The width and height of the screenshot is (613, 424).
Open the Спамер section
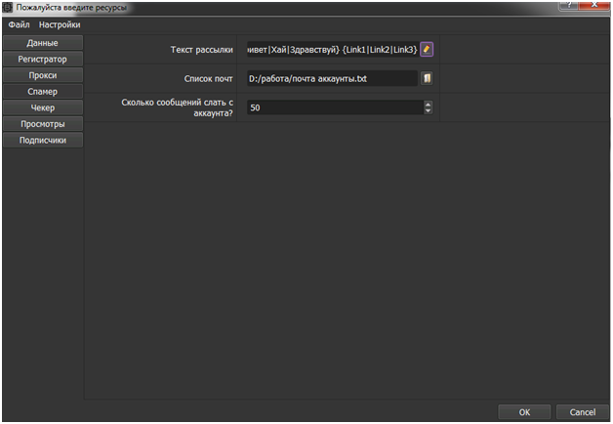point(42,91)
